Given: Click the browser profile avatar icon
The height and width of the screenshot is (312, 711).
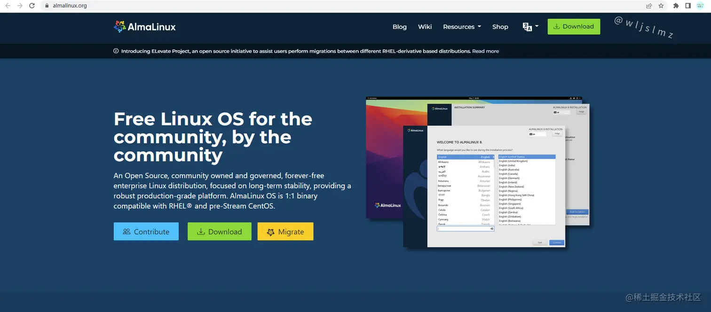Looking at the screenshot, I should click(x=700, y=6).
